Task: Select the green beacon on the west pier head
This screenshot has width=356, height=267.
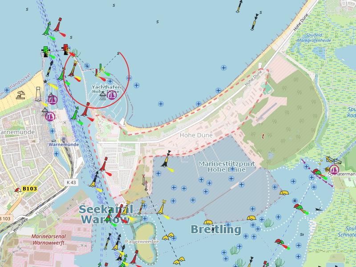Action: [x=45, y=51]
